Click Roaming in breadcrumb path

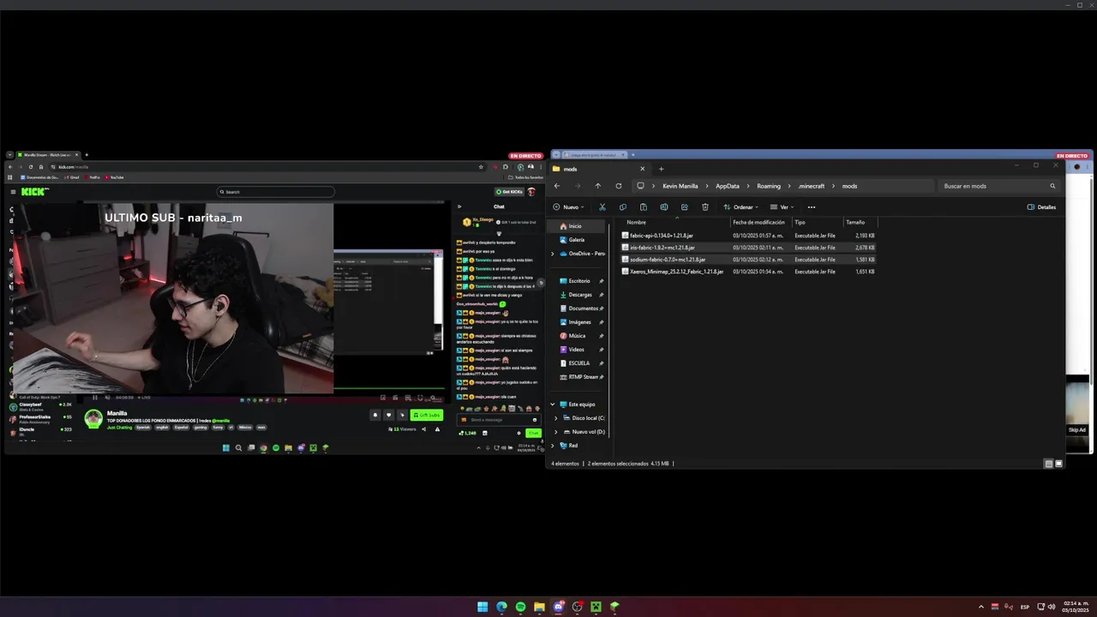[769, 186]
